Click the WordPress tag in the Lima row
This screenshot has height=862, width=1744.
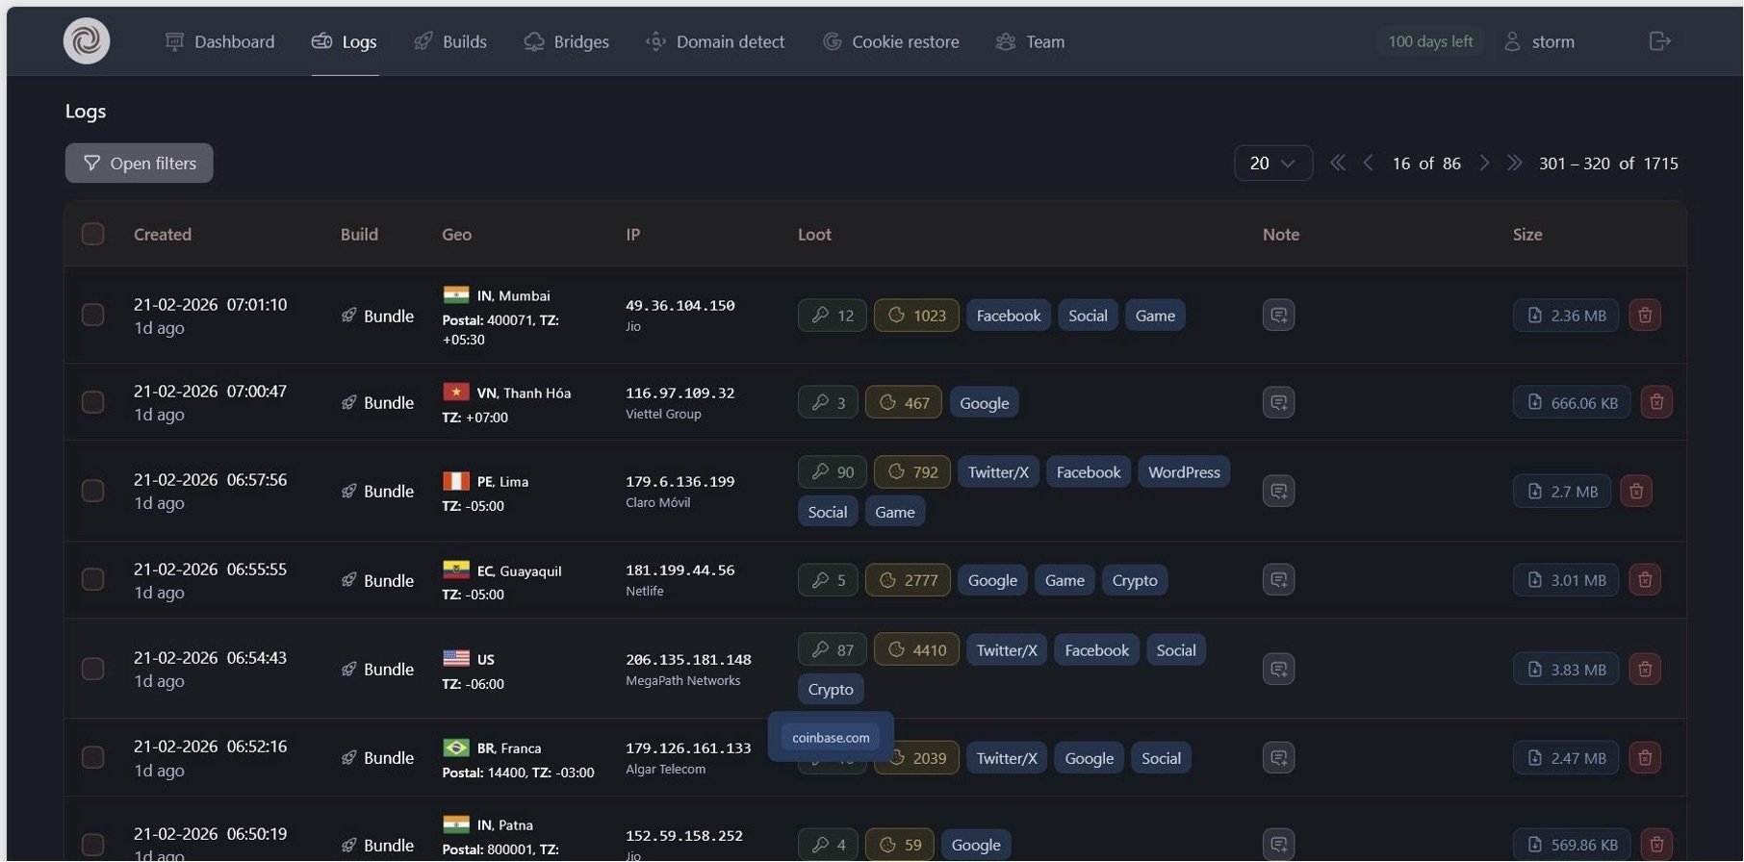pos(1183,472)
